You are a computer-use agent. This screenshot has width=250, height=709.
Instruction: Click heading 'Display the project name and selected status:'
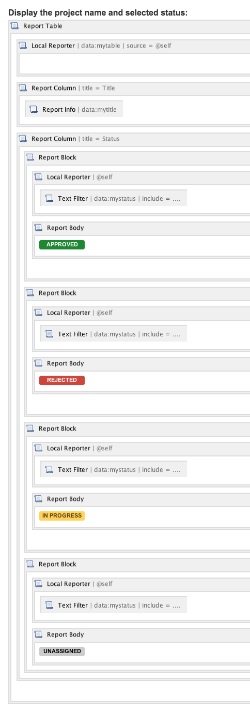point(98,12)
